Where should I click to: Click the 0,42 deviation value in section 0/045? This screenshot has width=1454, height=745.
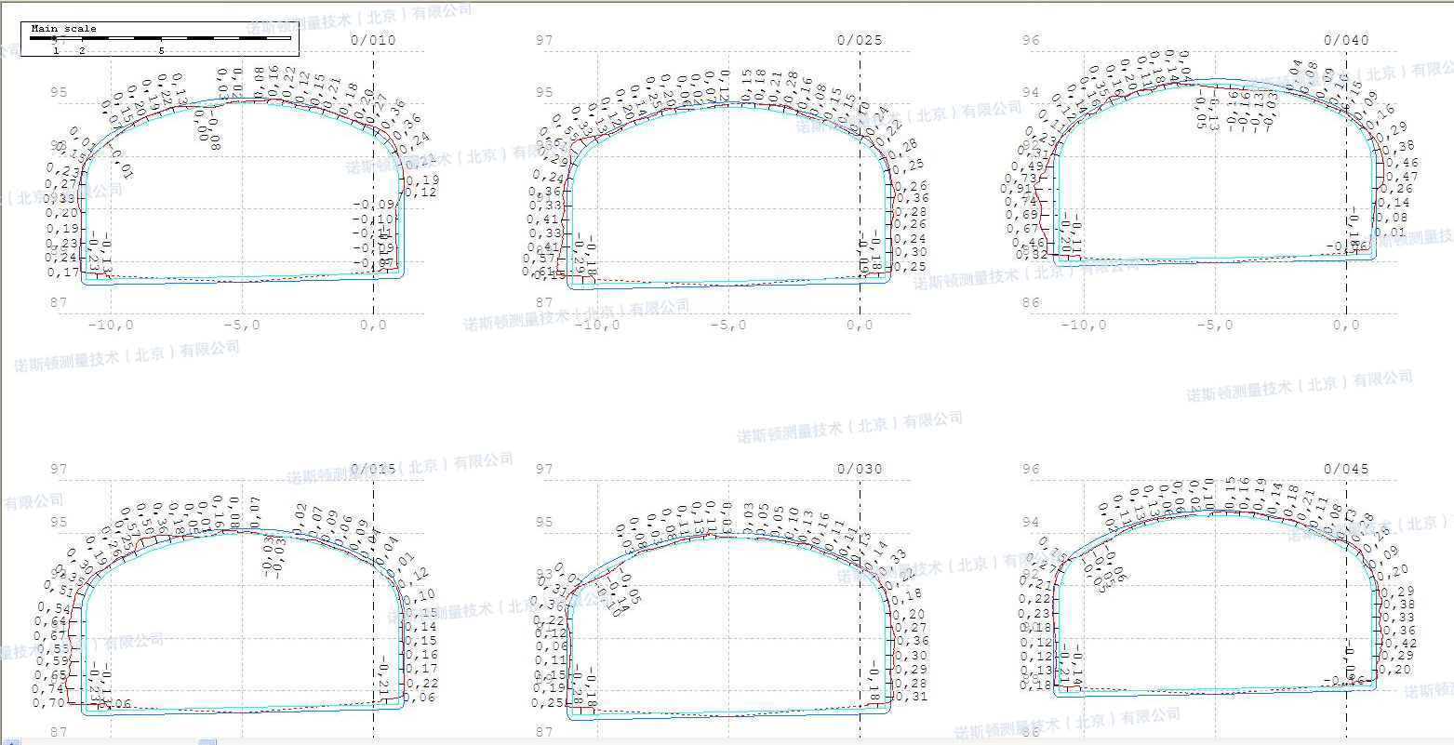tap(1401, 644)
